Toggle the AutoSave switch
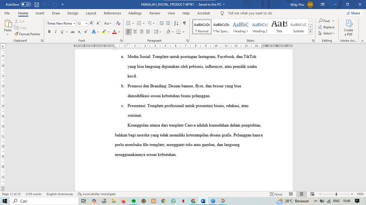366x205 pixels. coord(26,5)
